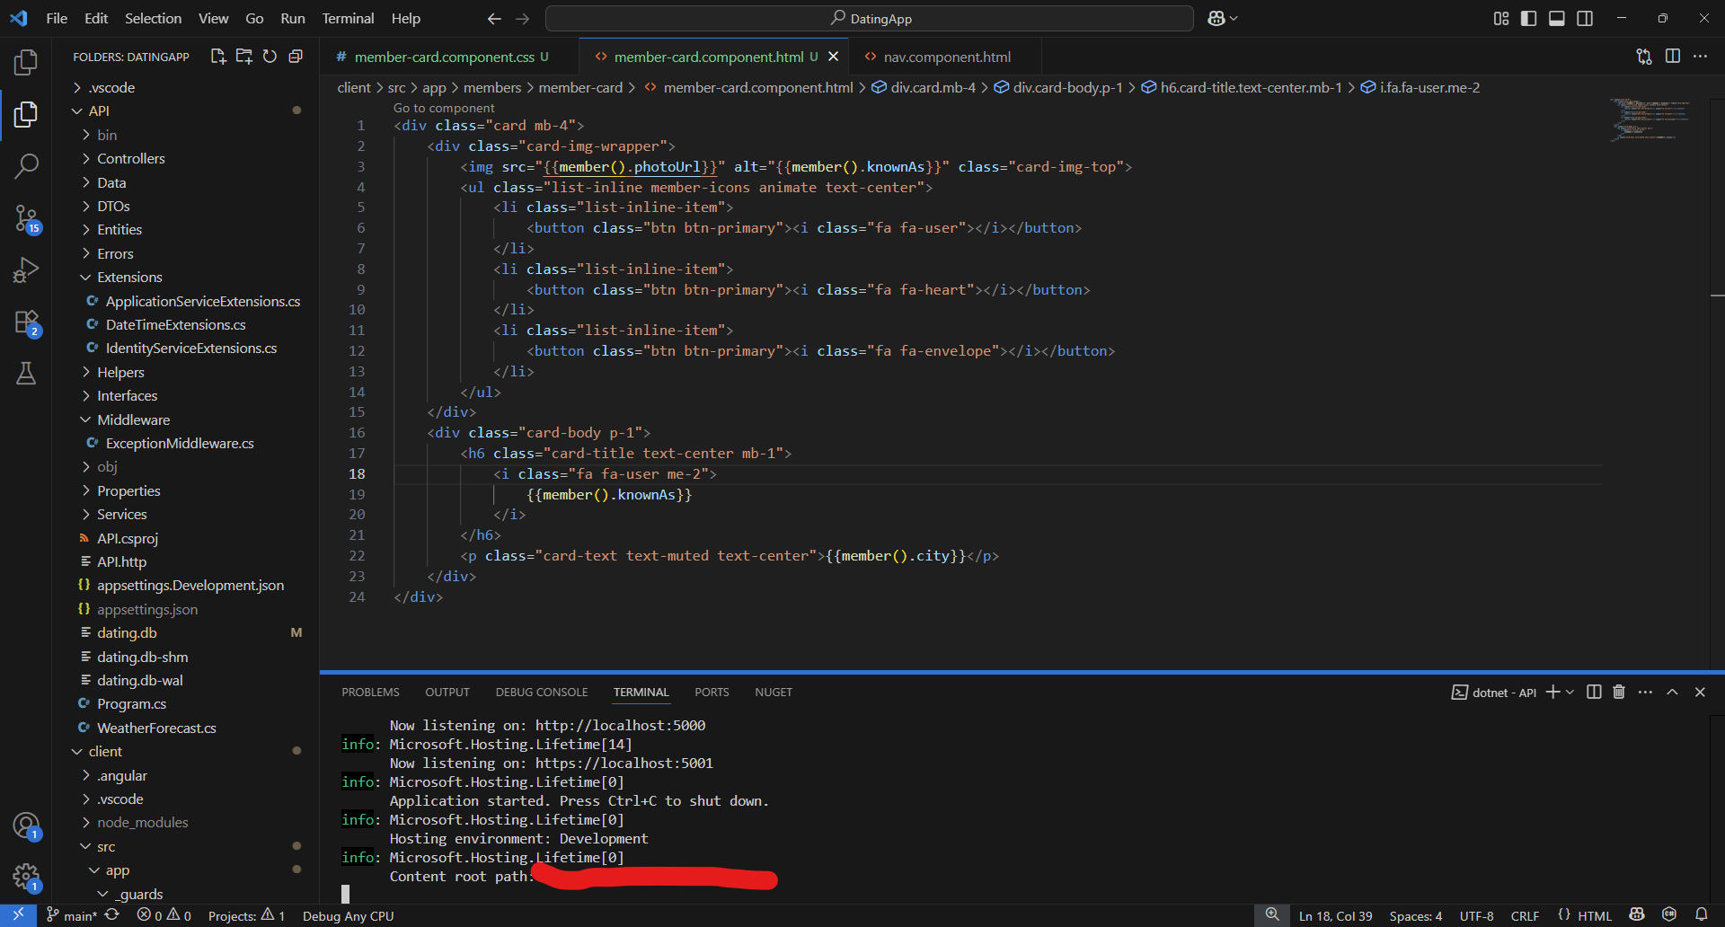
Task: Switch to the Debug Console tab
Action: point(541,692)
